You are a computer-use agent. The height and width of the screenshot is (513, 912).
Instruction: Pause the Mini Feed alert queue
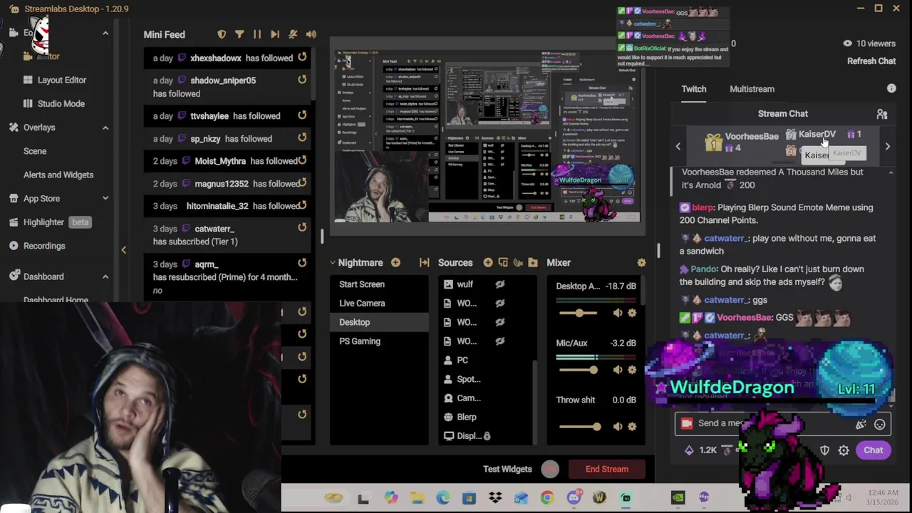point(257,34)
